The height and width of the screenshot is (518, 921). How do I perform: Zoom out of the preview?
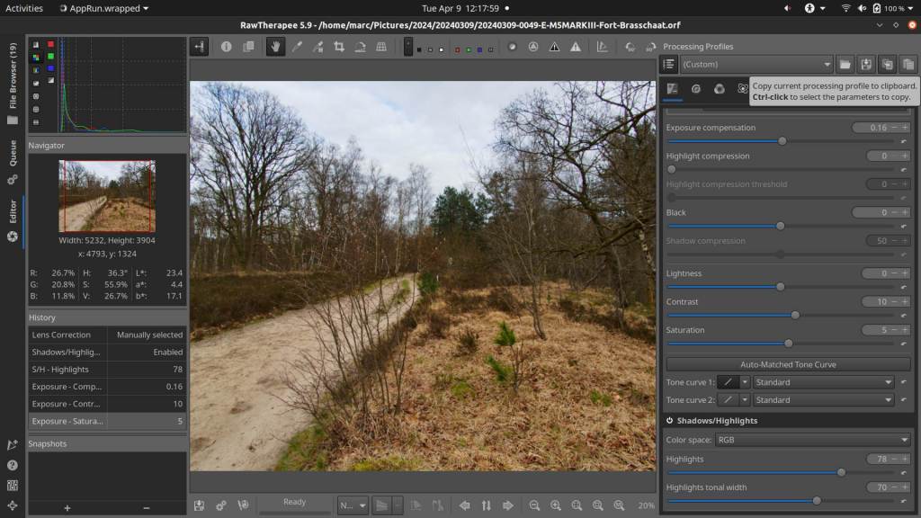[534, 505]
